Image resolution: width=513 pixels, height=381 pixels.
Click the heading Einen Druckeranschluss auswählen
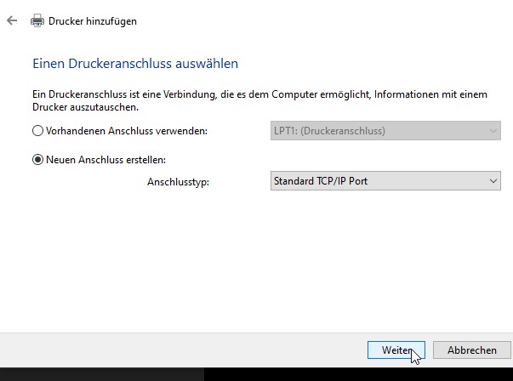135,64
